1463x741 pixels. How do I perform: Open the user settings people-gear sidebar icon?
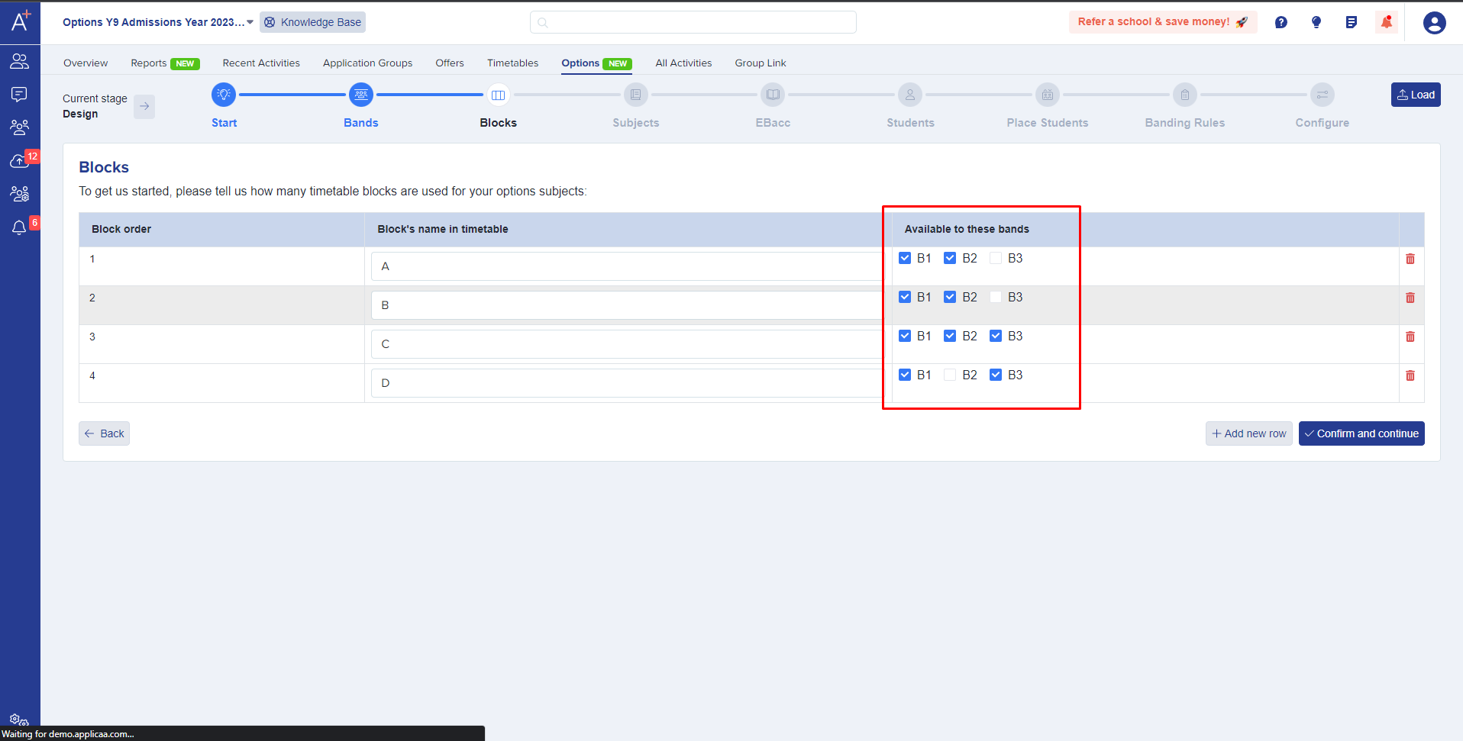19,194
